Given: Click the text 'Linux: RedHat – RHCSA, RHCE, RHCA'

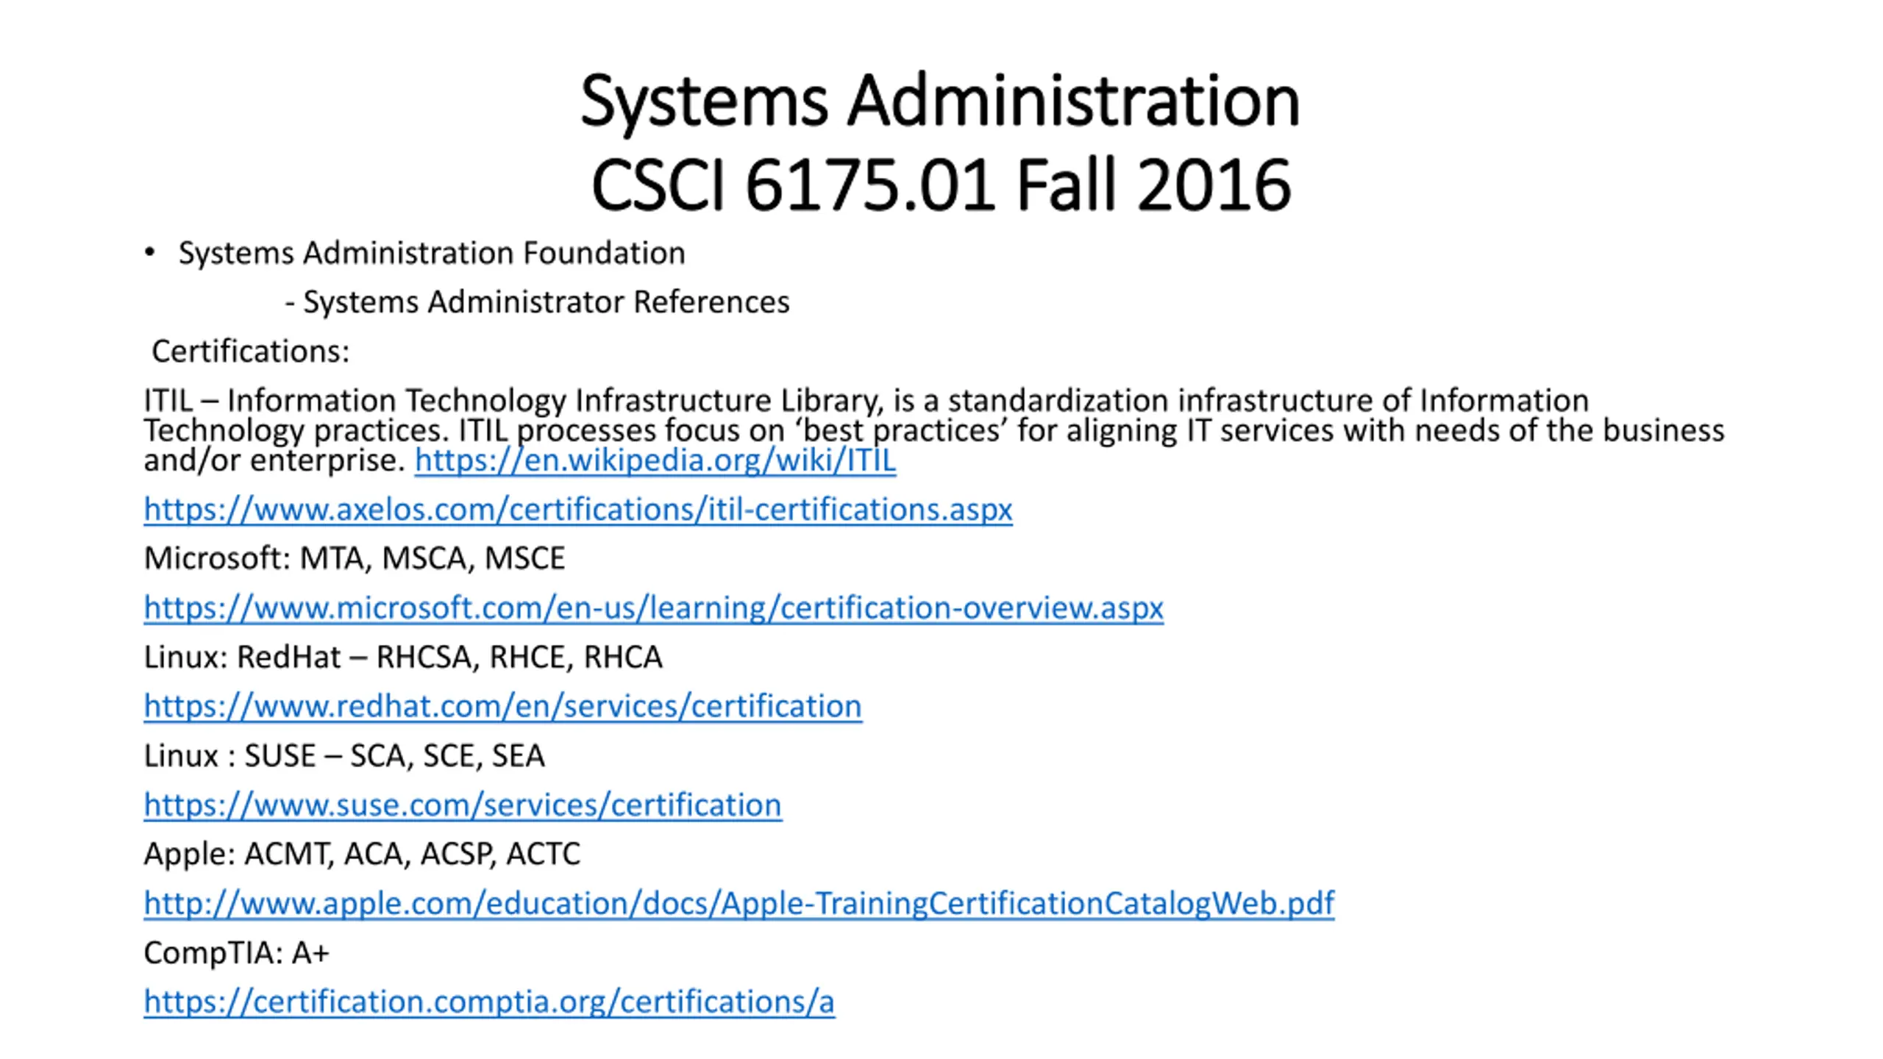Looking at the screenshot, I should 403,657.
